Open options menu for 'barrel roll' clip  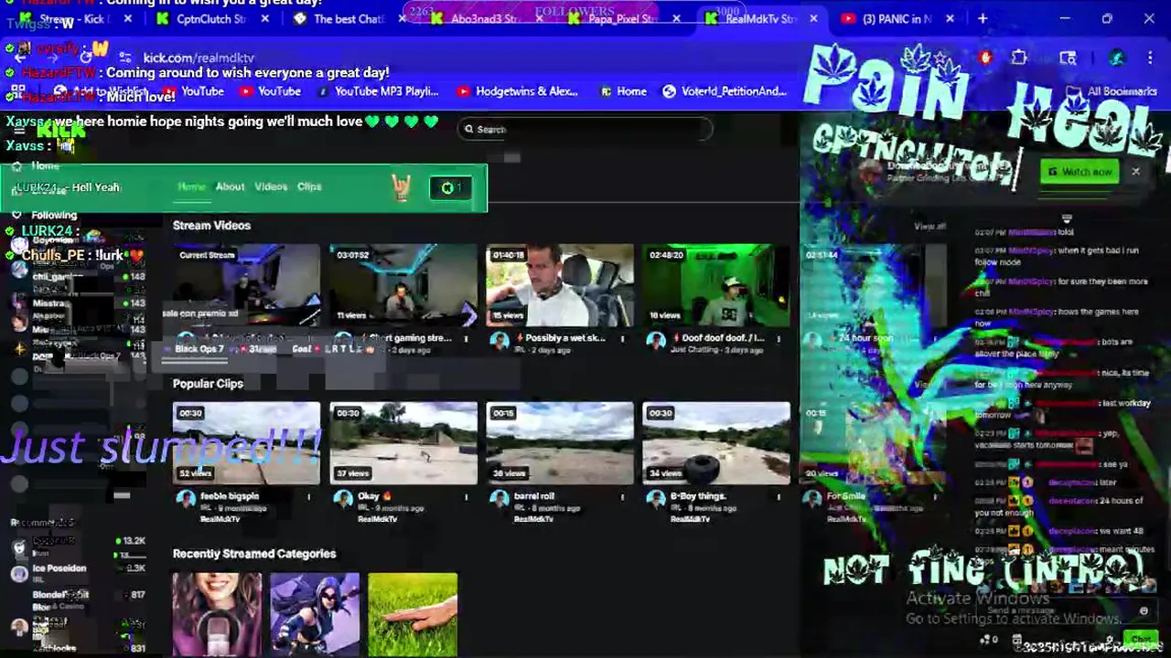coord(622,496)
